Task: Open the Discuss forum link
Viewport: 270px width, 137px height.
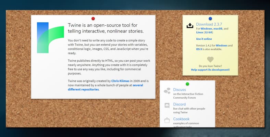Action: click(x=180, y=90)
